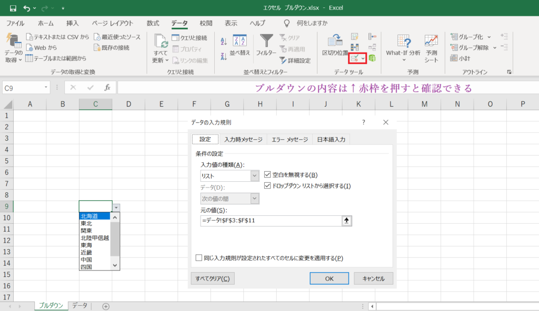Enable 同じ入力規則 apply-to-all checkbox
539x311 pixels.
tap(199, 258)
